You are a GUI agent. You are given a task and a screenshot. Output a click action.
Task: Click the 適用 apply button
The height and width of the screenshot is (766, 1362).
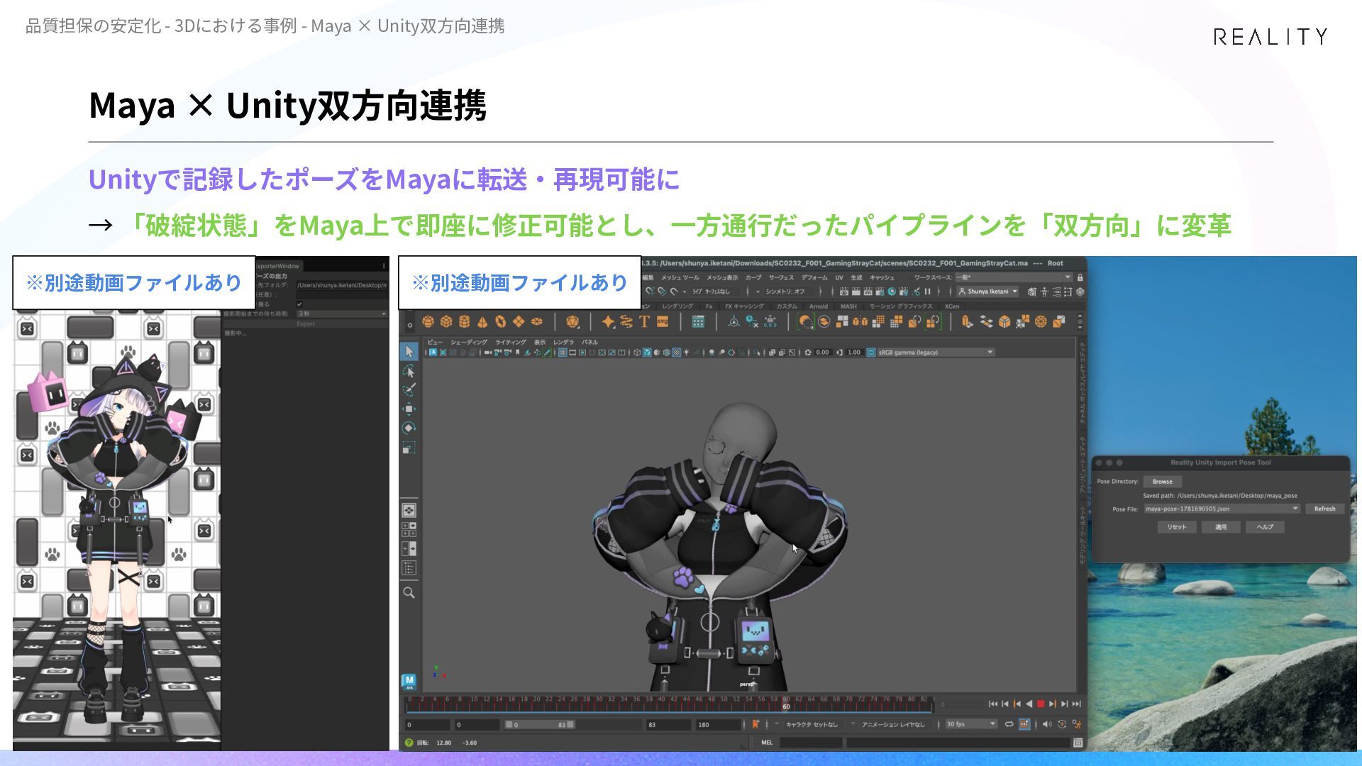(x=1221, y=527)
